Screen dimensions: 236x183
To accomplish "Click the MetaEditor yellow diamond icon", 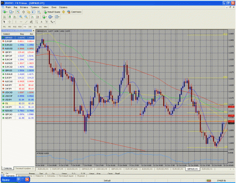I will click(x=63, y=12).
